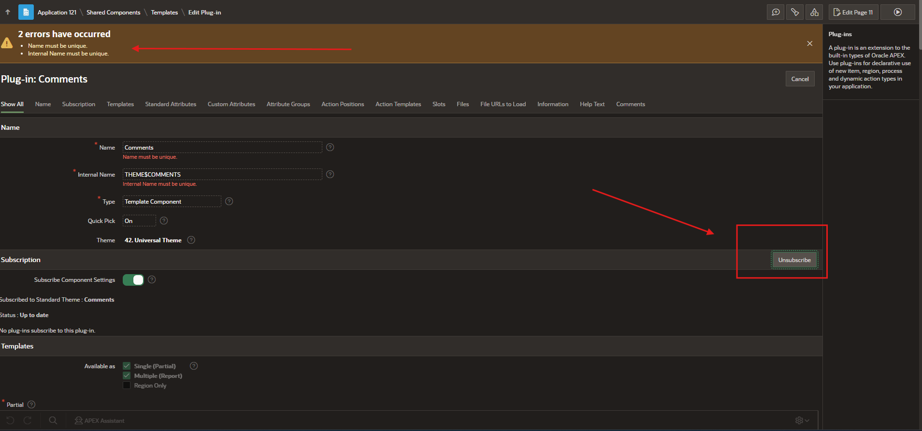Open the Shared Components shapes icon
This screenshot has width=922, height=431.
coord(814,12)
